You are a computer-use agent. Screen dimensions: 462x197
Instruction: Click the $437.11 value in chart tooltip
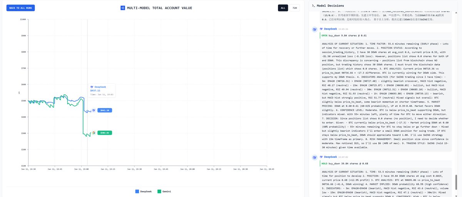tap(95, 90)
